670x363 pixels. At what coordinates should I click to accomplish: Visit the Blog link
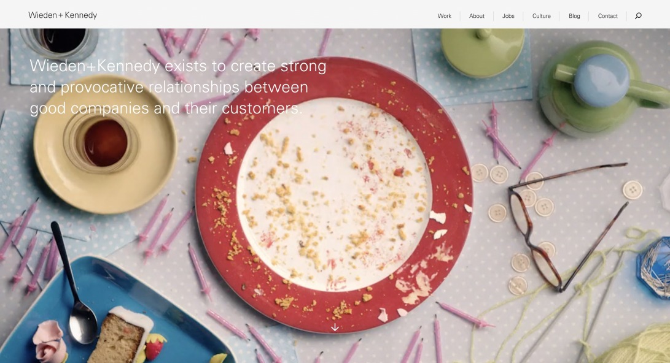tap(574, 16)
